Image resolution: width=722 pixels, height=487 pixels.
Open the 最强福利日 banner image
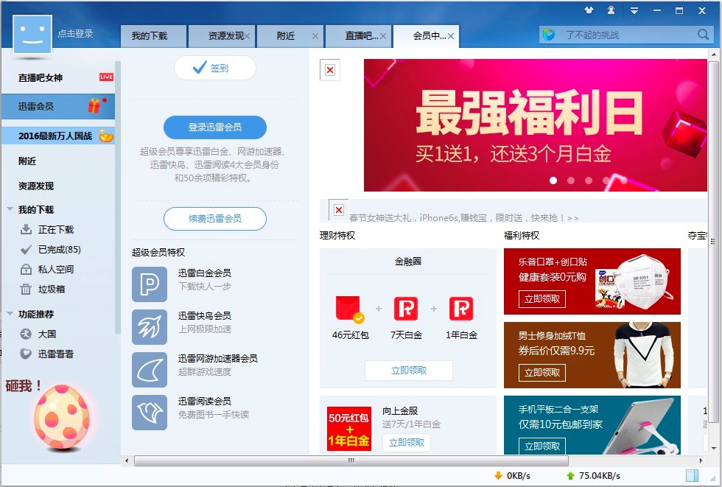pyautogui.click(x=535, y=125)
